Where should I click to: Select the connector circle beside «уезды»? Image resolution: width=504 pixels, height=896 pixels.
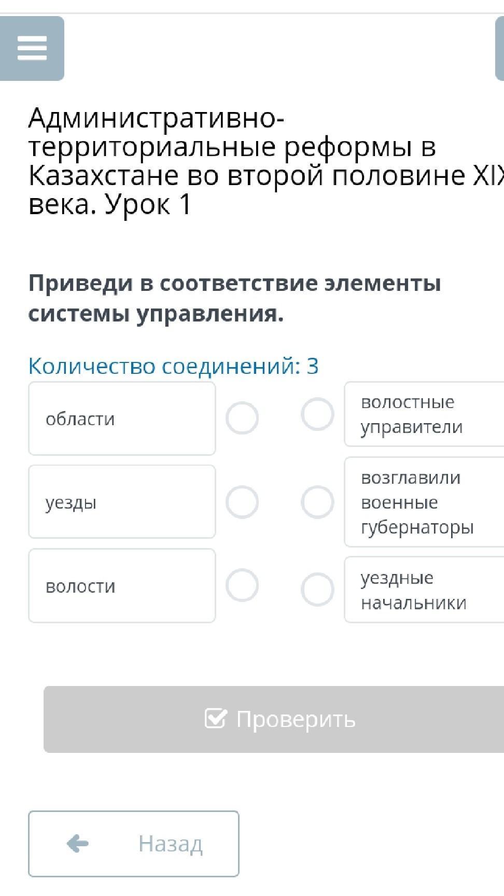[x=242, y=502]
